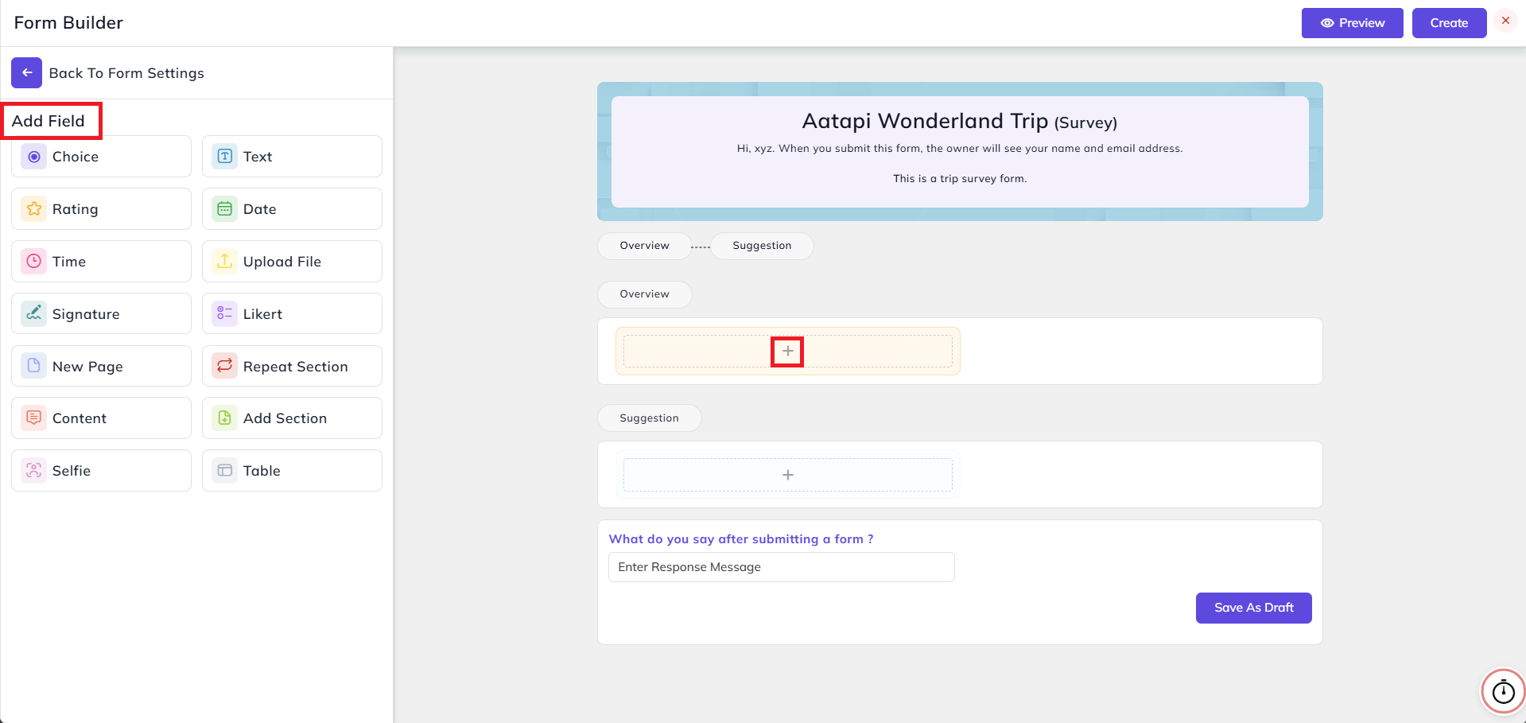The width and height of the screenshot is (1526, 723).
Task: Click the Content message icon
Action: coord(33,418)
